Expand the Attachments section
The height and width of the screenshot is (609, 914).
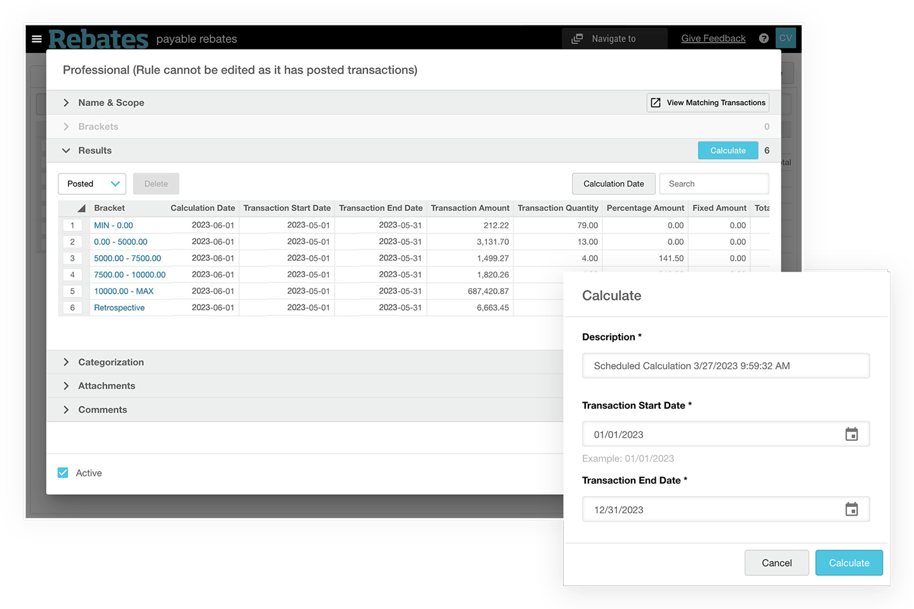tap(66, 386)
